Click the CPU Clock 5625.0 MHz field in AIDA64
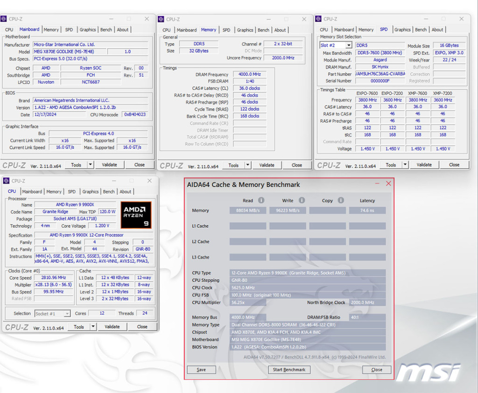The image size is (478, 393). (308, 288)
